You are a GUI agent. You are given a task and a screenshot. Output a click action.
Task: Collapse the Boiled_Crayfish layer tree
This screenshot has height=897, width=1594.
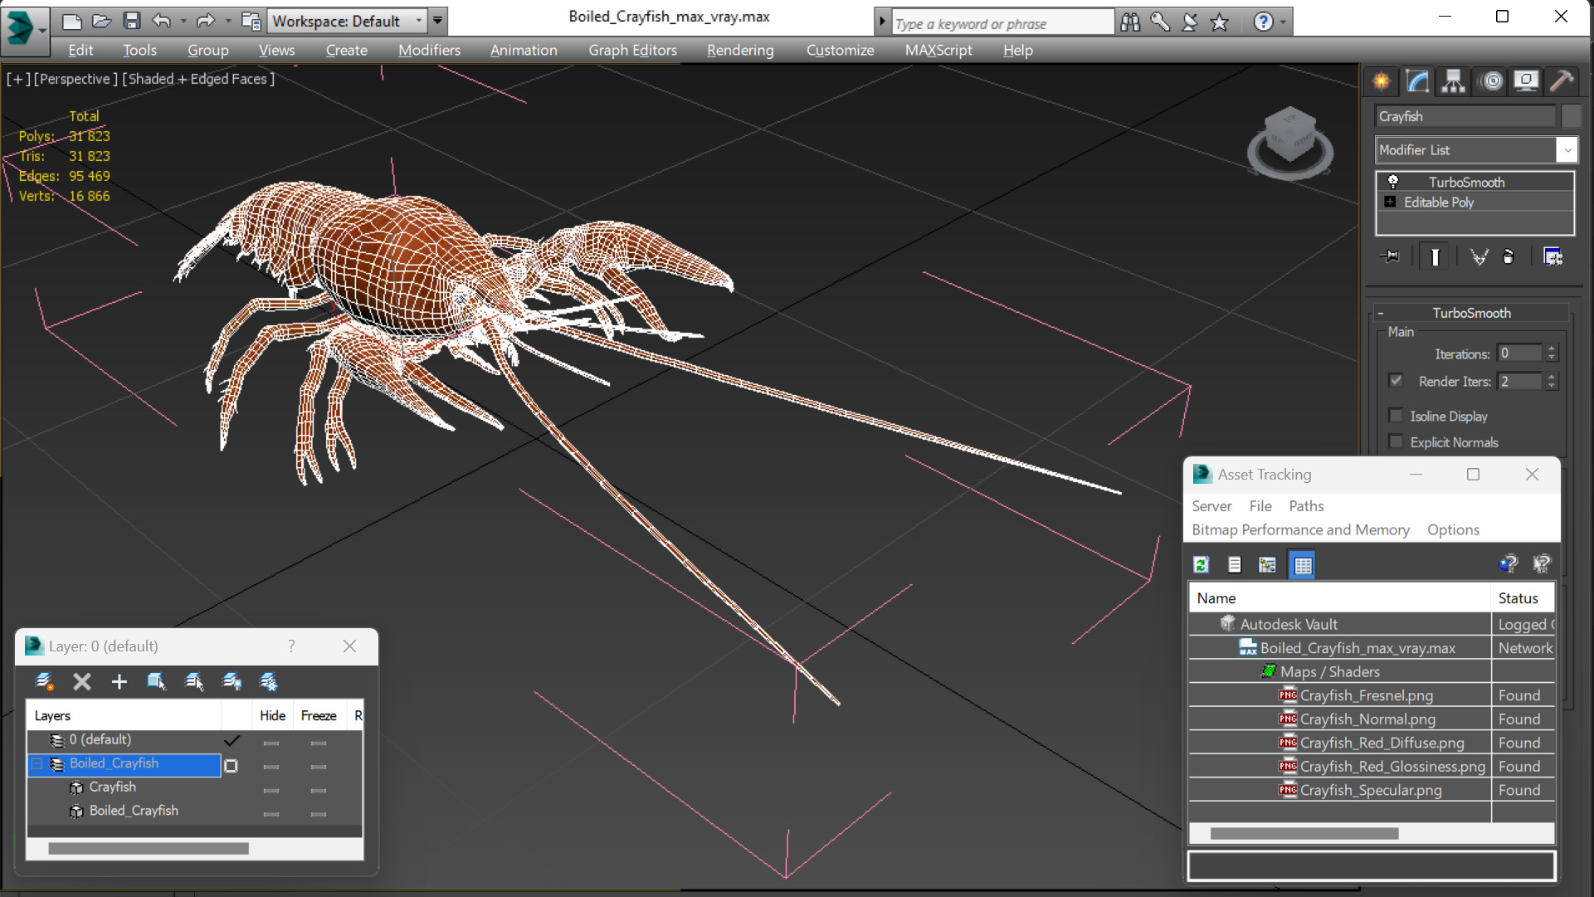tap(37, 763)
